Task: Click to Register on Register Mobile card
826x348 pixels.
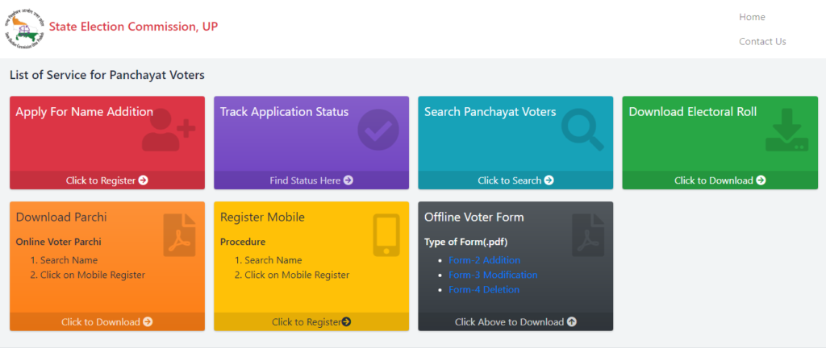Action: pyautogui.click(x=311, y=321)
